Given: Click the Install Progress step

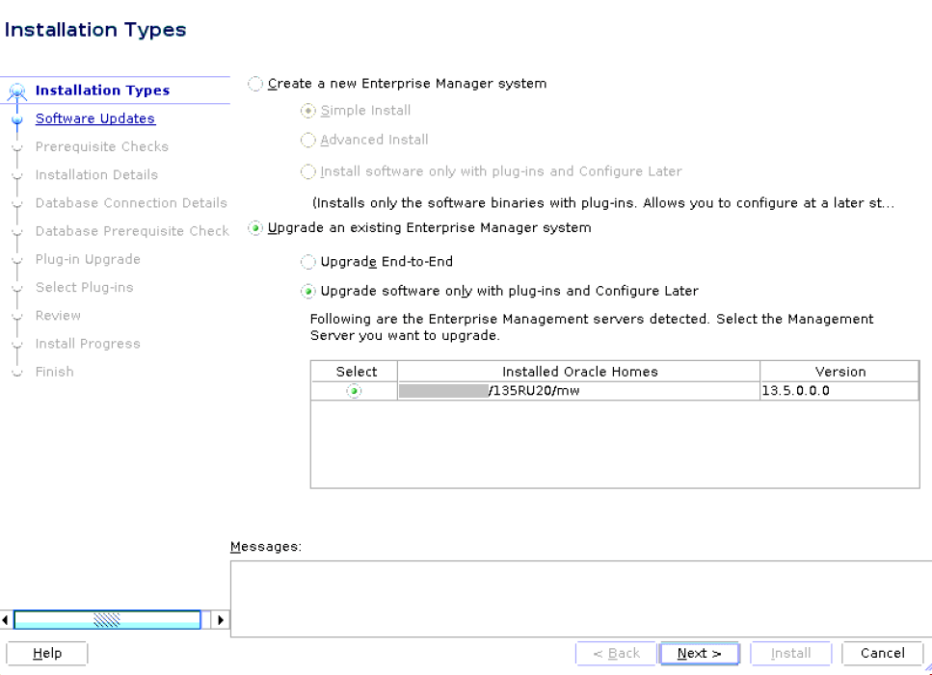Looking at the screenshot, I should pyautogui.click(x=88, y=344).
